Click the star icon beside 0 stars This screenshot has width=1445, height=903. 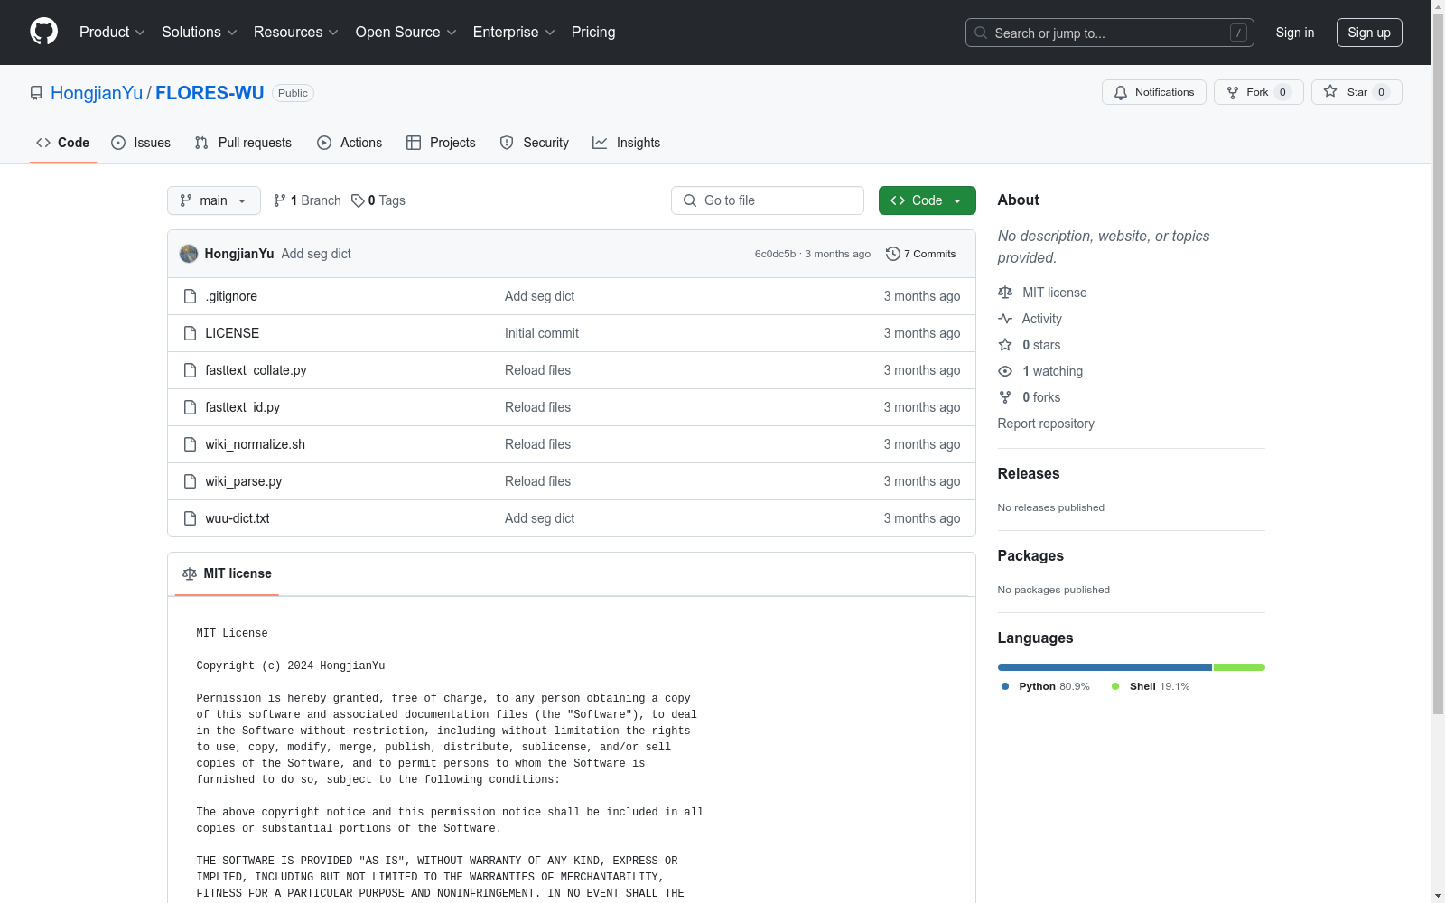point(1005,345)
